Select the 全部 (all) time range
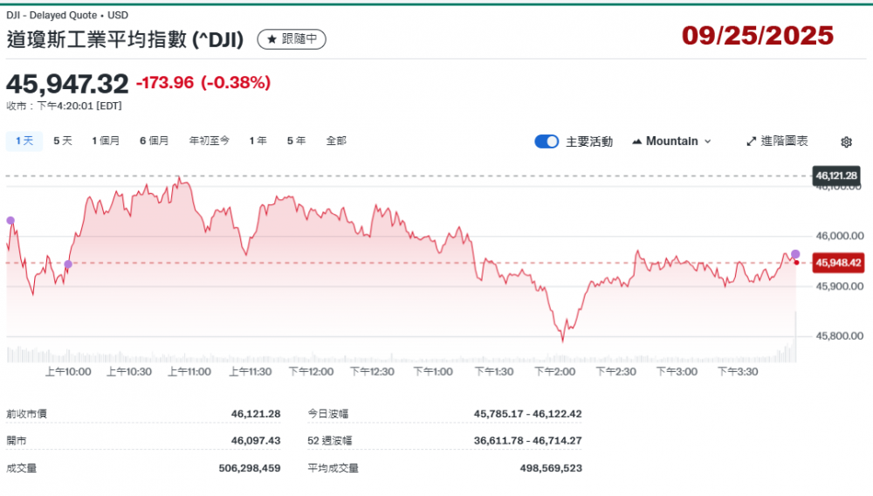Screen dimensions: 873x496 336,141
